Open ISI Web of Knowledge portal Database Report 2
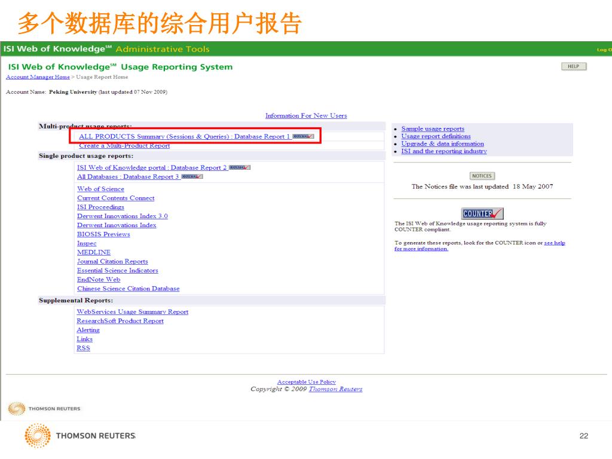 [x=152, y=167]
